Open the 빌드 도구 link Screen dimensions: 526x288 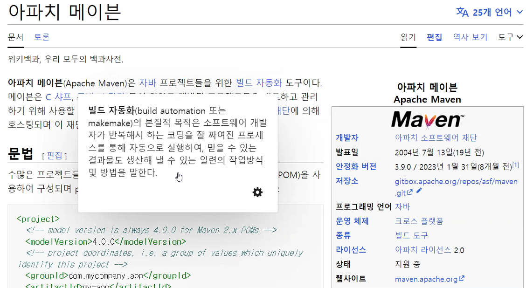point(411,235)
